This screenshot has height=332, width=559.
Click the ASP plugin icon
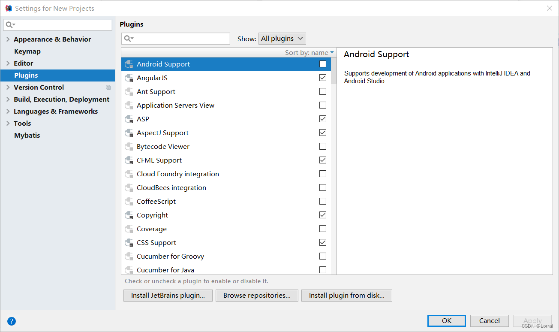tap(129, 119)
